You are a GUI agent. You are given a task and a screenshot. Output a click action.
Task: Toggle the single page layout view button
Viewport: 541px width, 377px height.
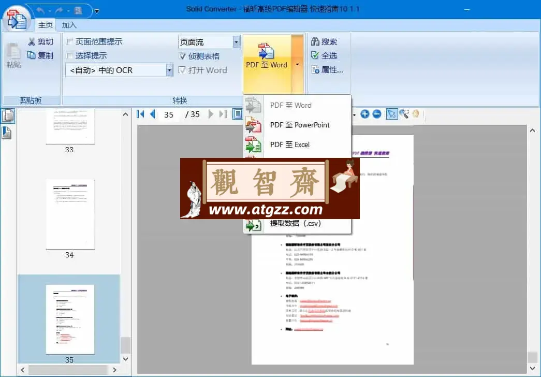click(238, 114)
